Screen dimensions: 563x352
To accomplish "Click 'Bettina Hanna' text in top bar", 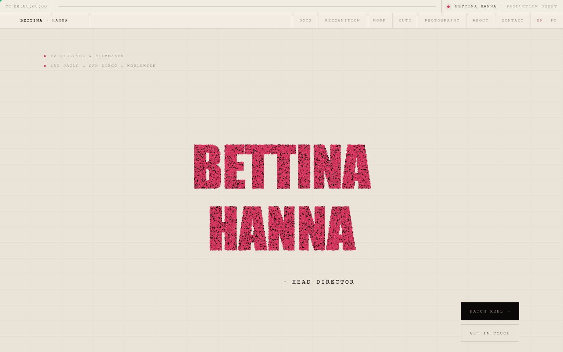I will coord(475,7).
